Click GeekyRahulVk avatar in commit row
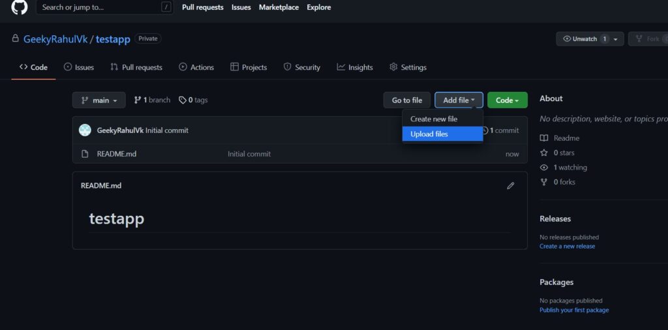This screenshot has height=330, width=668. tap(85, 130)
